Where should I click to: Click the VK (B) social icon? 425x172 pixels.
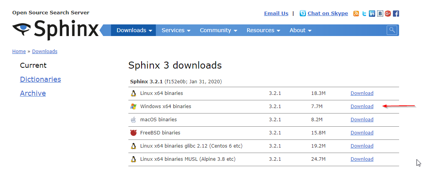point(380,14)
